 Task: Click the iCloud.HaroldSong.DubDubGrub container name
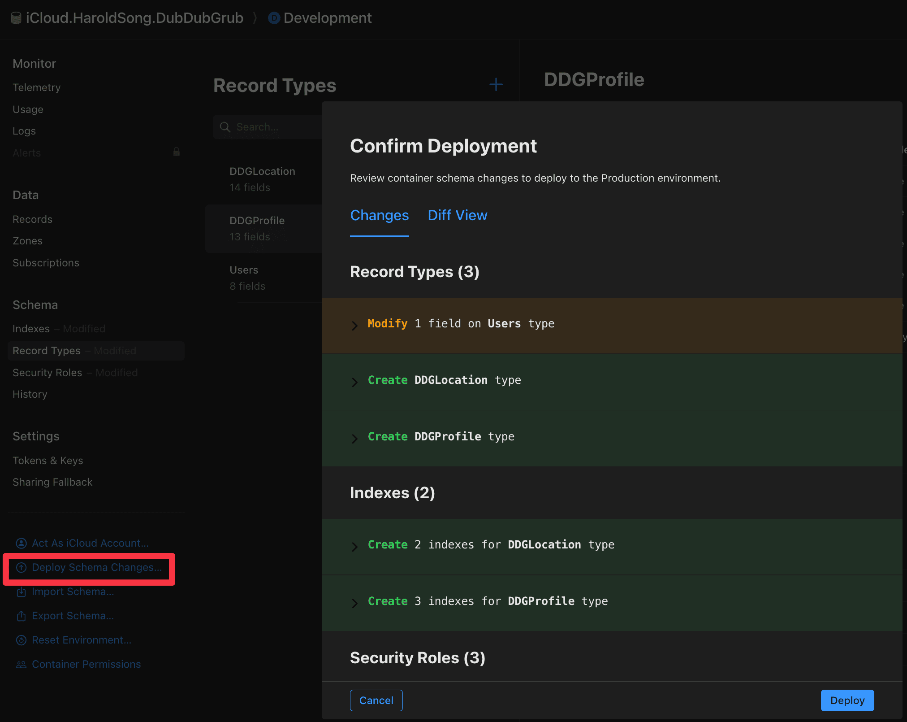[x=134, y=18]
